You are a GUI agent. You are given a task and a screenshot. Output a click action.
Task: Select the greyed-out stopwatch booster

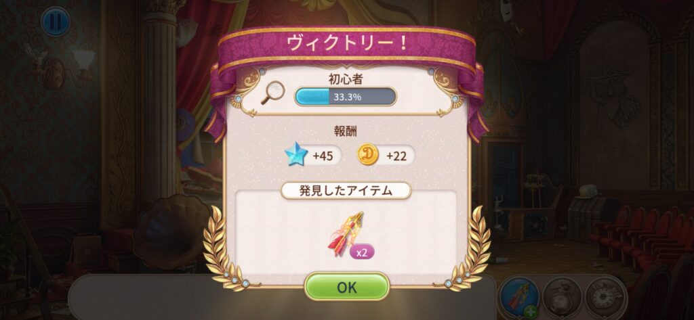pos(605,296)
